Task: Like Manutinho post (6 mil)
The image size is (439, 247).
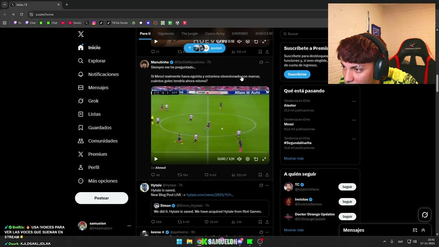Action: coord(210,175)
